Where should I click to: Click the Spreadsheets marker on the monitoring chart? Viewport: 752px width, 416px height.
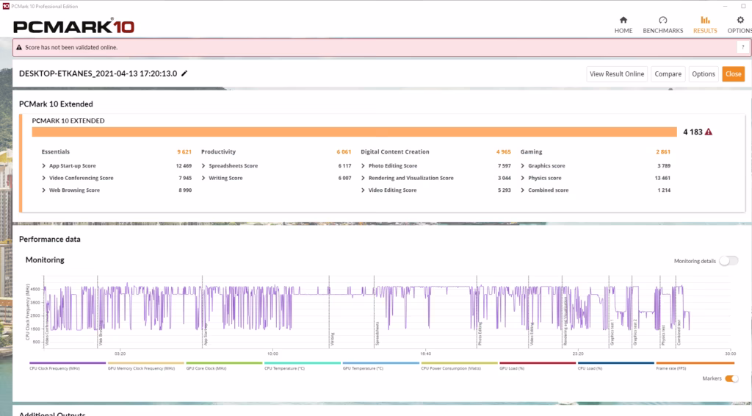[377, 334]
